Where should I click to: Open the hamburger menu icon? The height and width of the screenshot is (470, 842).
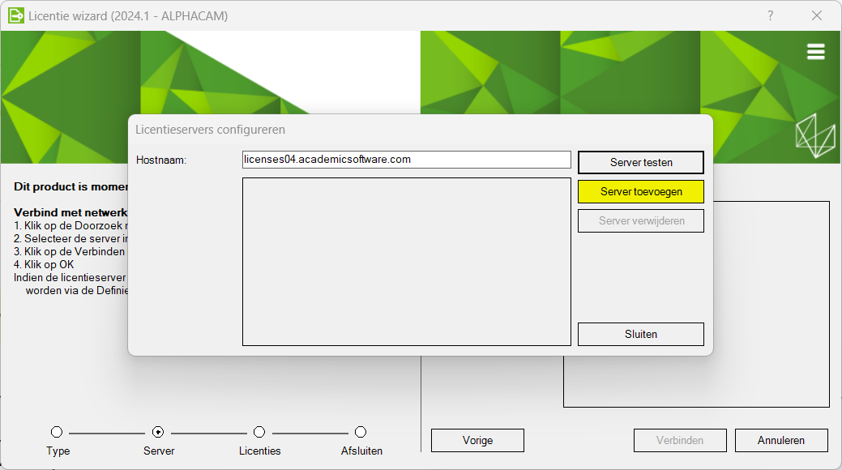pos(816,52)
